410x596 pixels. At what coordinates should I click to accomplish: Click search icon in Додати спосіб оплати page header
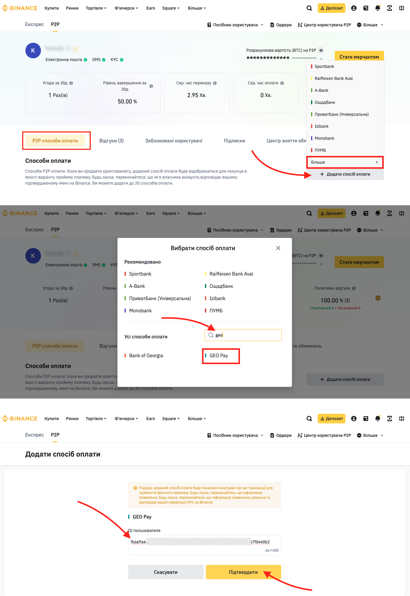coord(309,419)
